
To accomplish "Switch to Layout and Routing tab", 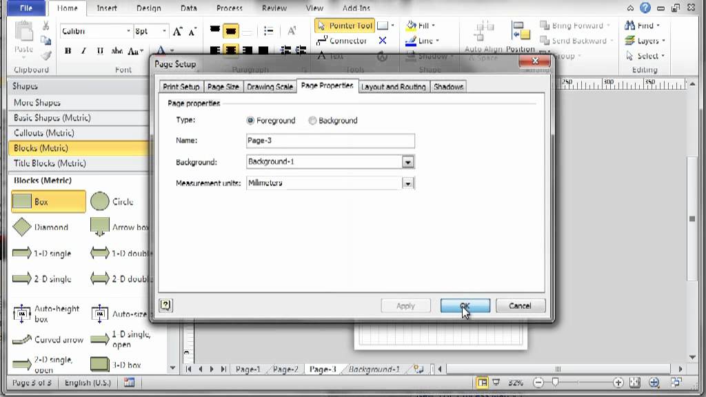I will 393,87.
